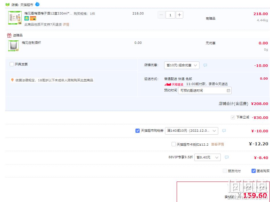
Task: Decrease quantity with the minus button
Action: tap(161, 15)
